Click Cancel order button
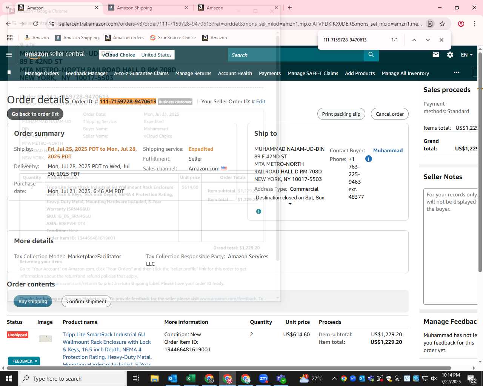The height and width of the screenshot is (386, 483). [390, 114]
